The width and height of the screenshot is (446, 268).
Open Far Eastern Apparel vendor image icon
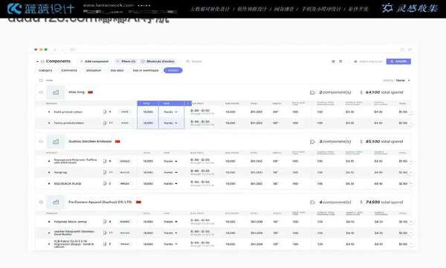[x=56, y=202]
